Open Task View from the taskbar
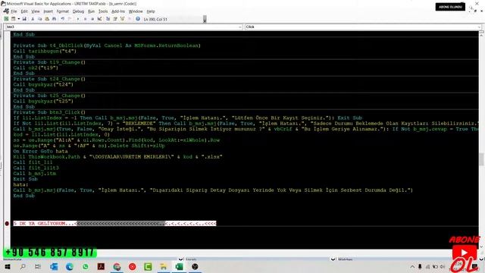 pyautogui.click(x=38, y=266)
